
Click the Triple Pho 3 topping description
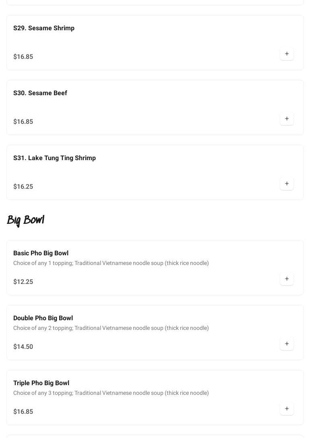pyautogui.click(x=111, y=393)
